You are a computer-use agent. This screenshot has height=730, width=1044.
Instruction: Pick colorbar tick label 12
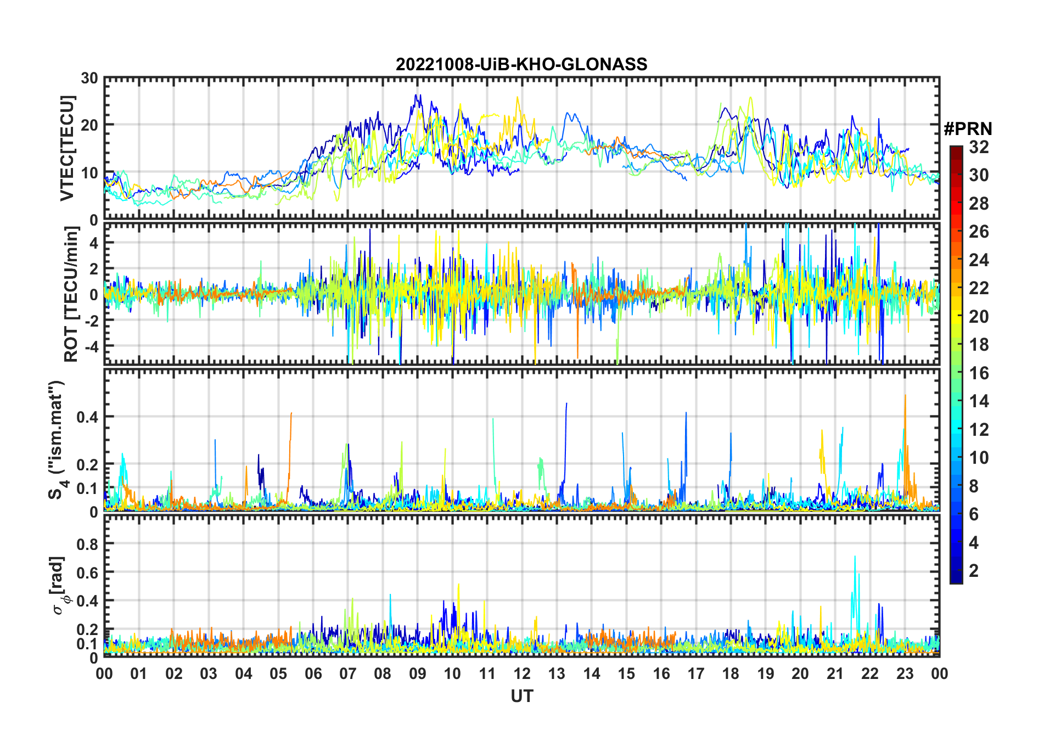[979, 430]
